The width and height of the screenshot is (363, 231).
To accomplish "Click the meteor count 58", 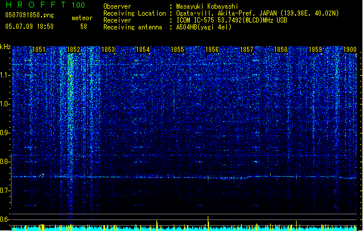I will click(84, 27).
